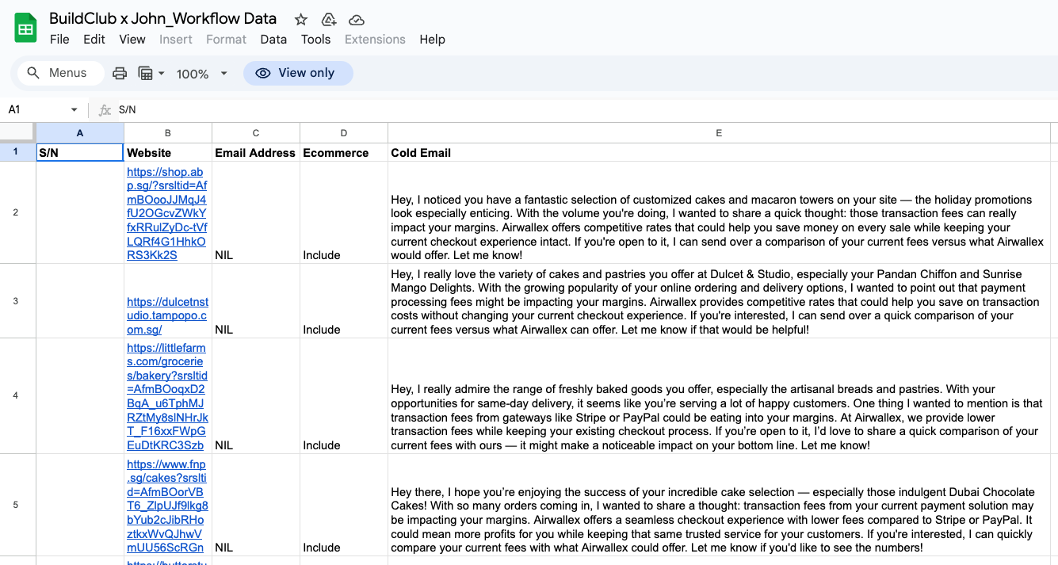Select column C header

(256, 133)
